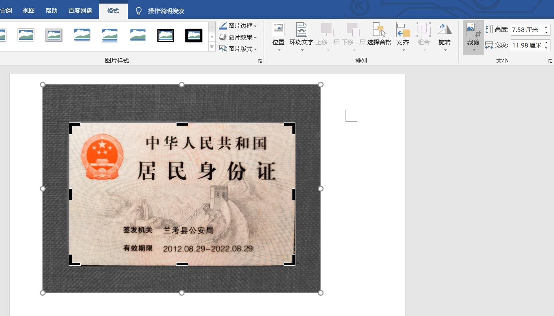Open the picture styles gallery more arrow
The image size is (554, 316).
coord(212,46)
